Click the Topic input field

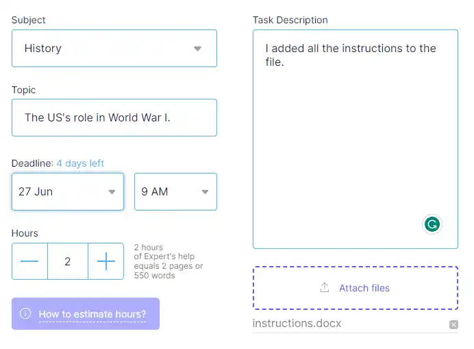(114, 117)
